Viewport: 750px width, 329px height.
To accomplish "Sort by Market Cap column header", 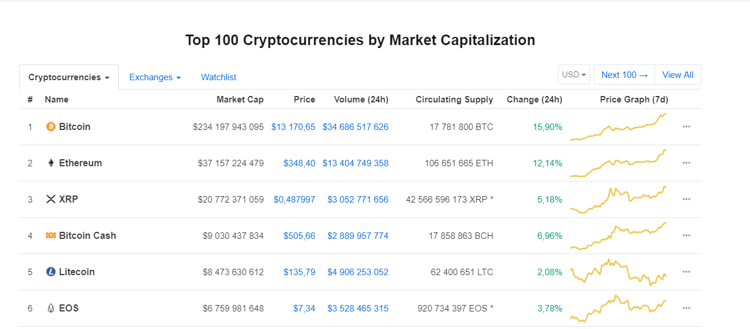I will point(240,100).
